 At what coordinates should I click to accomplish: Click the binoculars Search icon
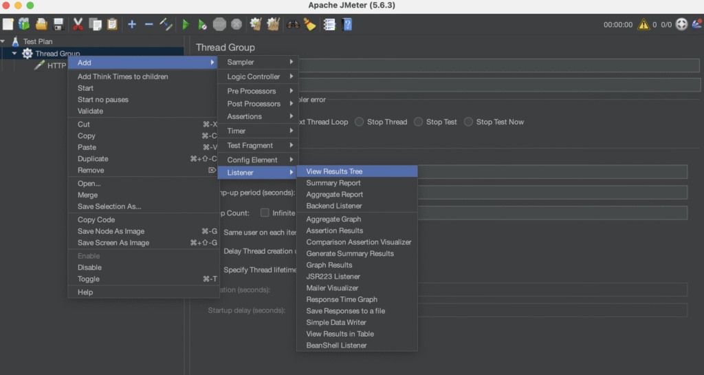[294, 25]
